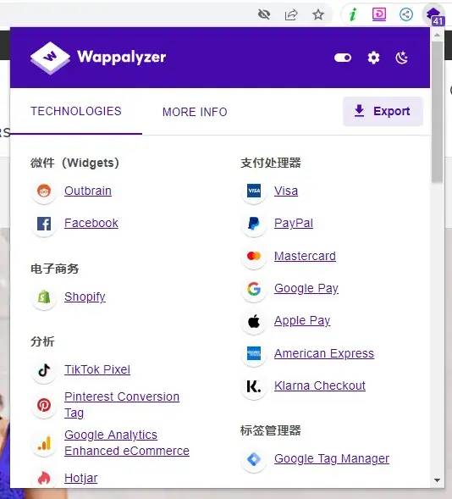Click the TikTok Pixel logo icon
This screenshot has height=499, width=452.
pyautogui.click(x=44, y=369)
